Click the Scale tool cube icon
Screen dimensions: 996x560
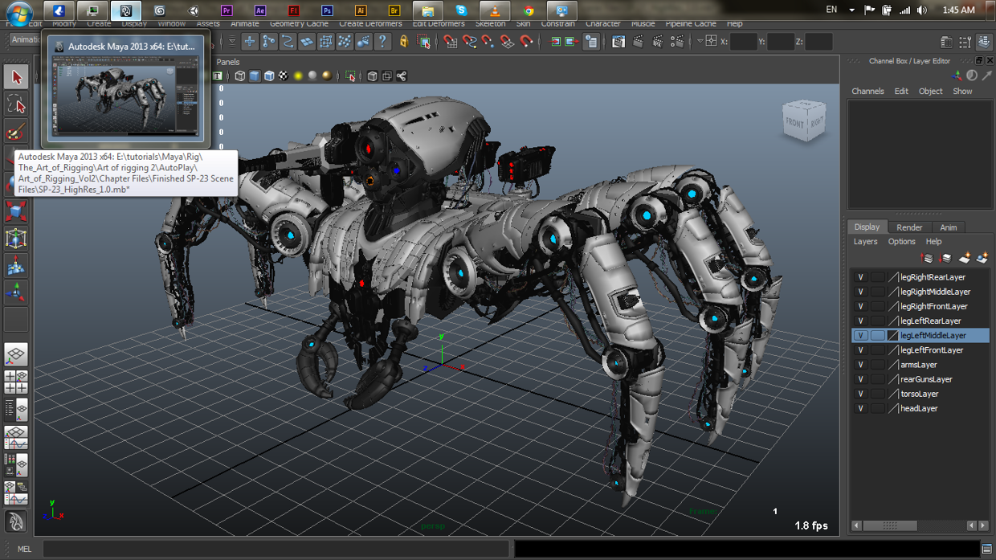16,211
